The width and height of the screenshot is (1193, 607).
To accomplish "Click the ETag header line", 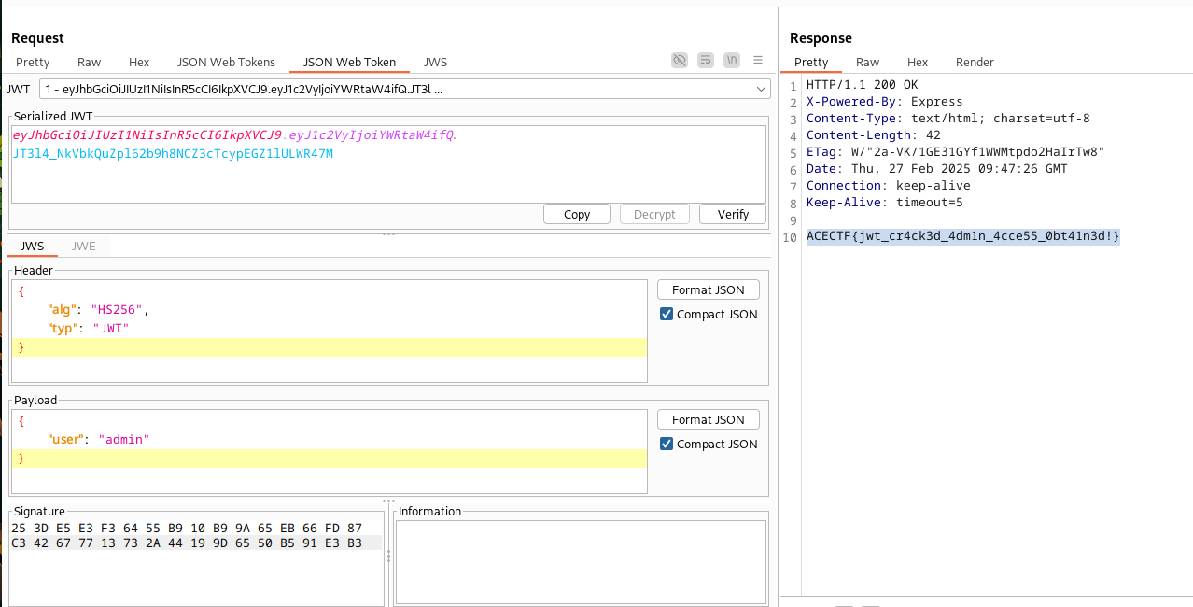I will 956,152.
